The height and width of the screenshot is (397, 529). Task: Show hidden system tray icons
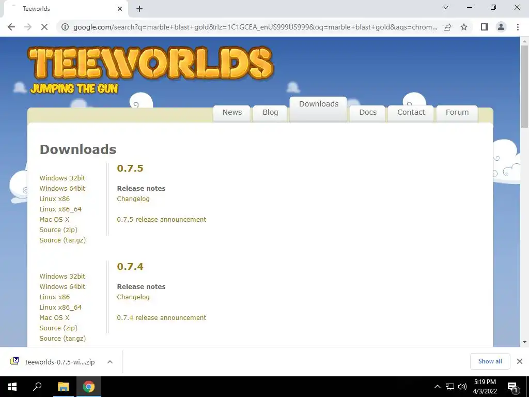click(x=437, y=387)
